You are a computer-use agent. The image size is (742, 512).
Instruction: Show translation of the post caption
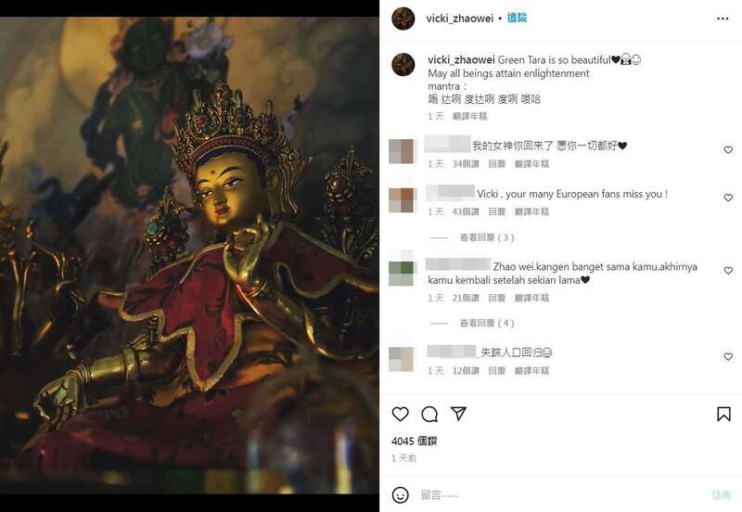[469, 116]
